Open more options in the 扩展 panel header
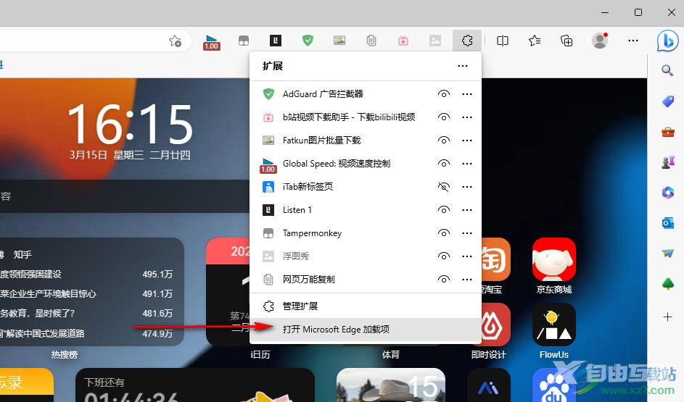This screenshot has height=402, width=684. click(x=462, y=66)
